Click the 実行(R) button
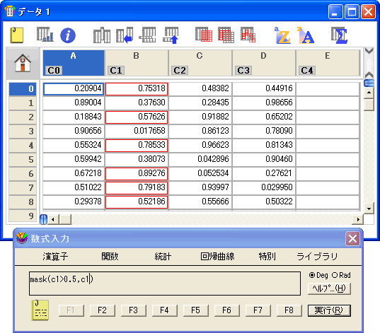Screen dimensions: 380x333 [x=329, y=310]
